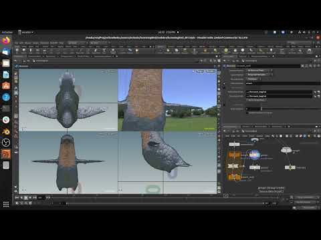
Task: Click the node name field in parameters
Action: (269, 66)
